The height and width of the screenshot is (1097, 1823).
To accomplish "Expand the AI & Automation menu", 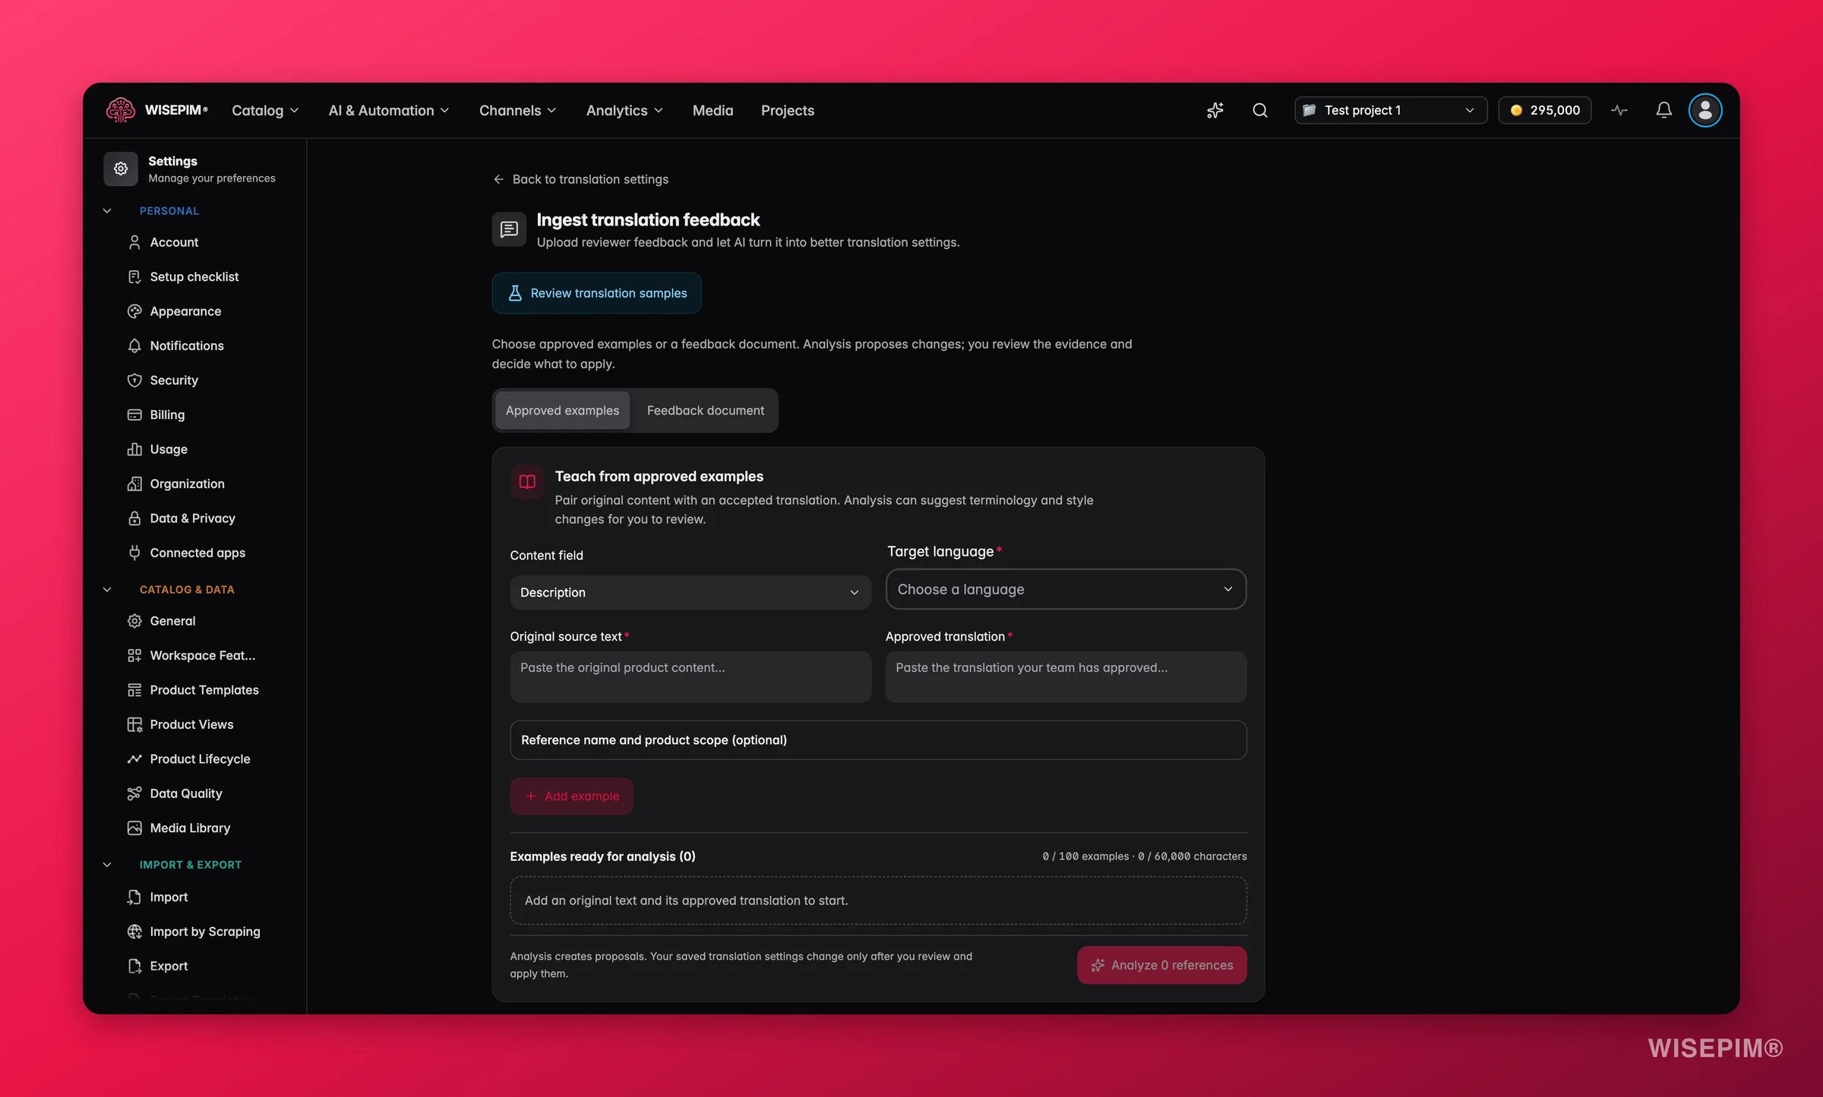I will (389, 110).
